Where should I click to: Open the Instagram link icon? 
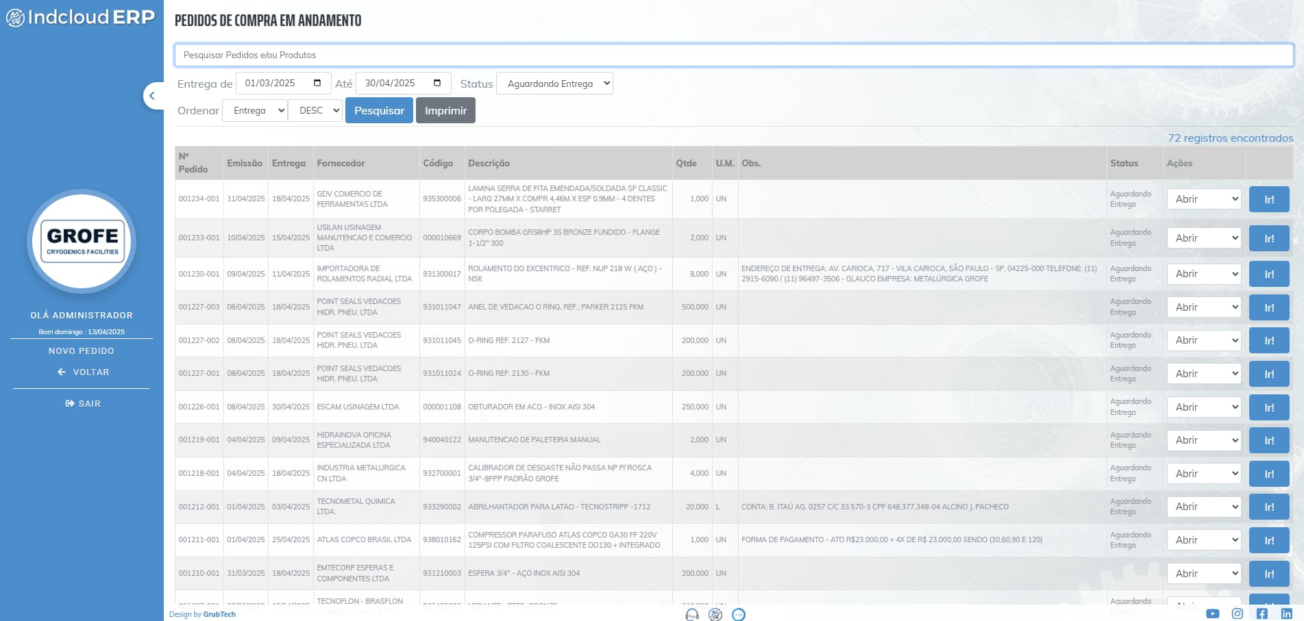click(x=1237, y=613)
